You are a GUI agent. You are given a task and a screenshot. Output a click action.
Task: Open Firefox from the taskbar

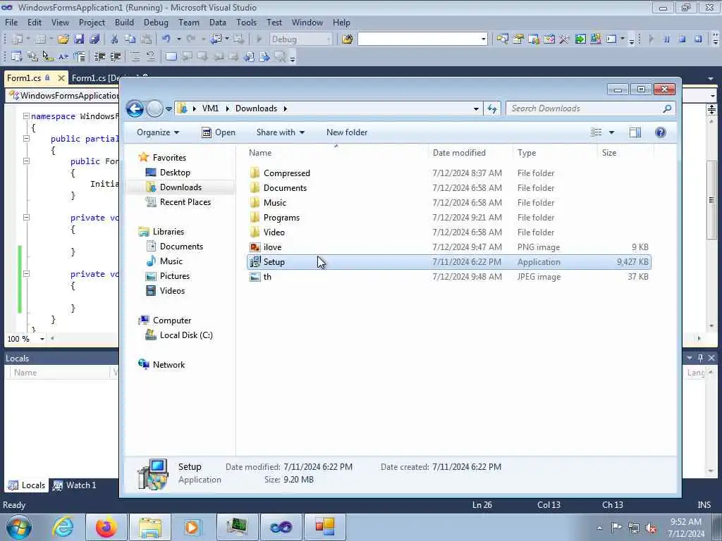(106, 527)
